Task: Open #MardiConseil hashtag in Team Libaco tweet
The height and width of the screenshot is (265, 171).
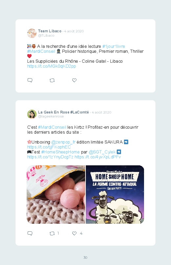Action: point(41,51)
